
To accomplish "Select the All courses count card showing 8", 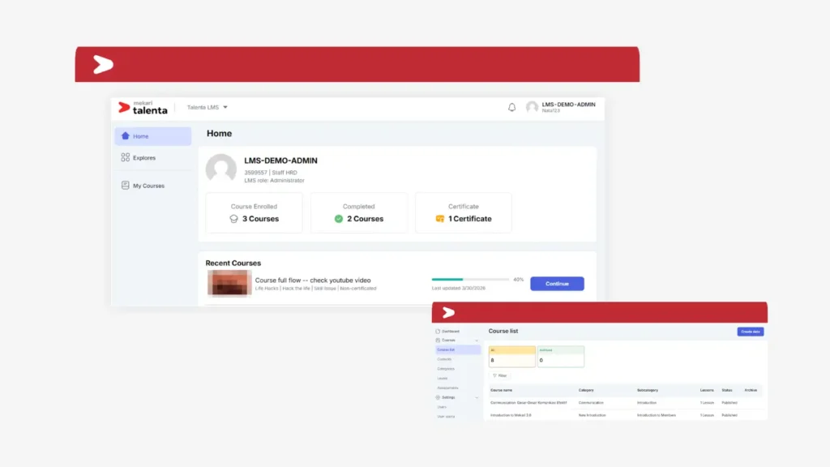I will click(512, 357).
